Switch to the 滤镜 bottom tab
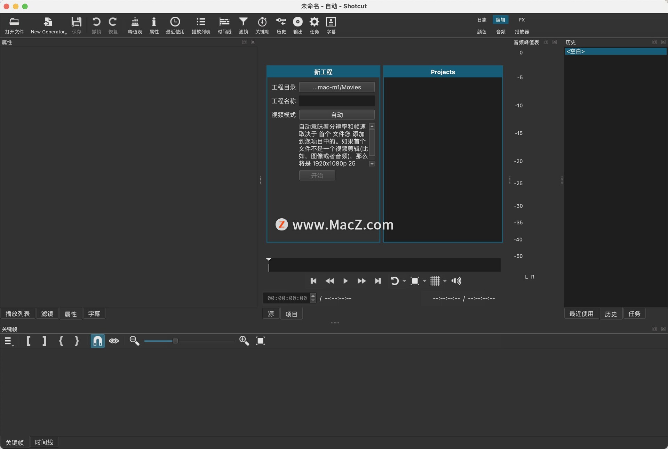 [x=47, y=314]
